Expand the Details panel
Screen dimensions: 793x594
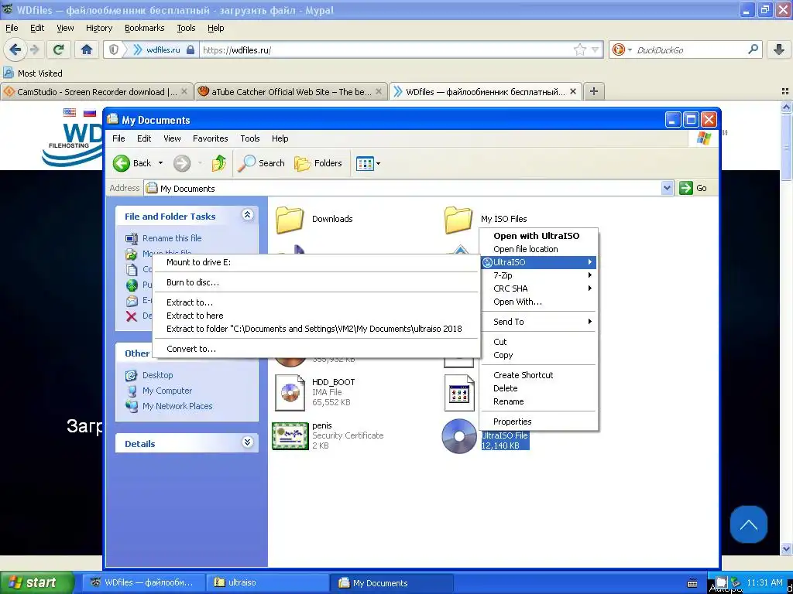pos(247,442)
